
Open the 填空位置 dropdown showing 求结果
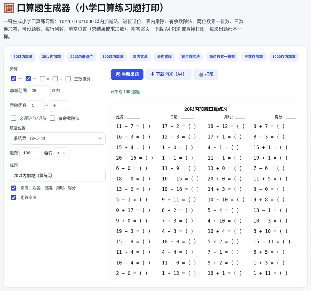click(58, 139)
